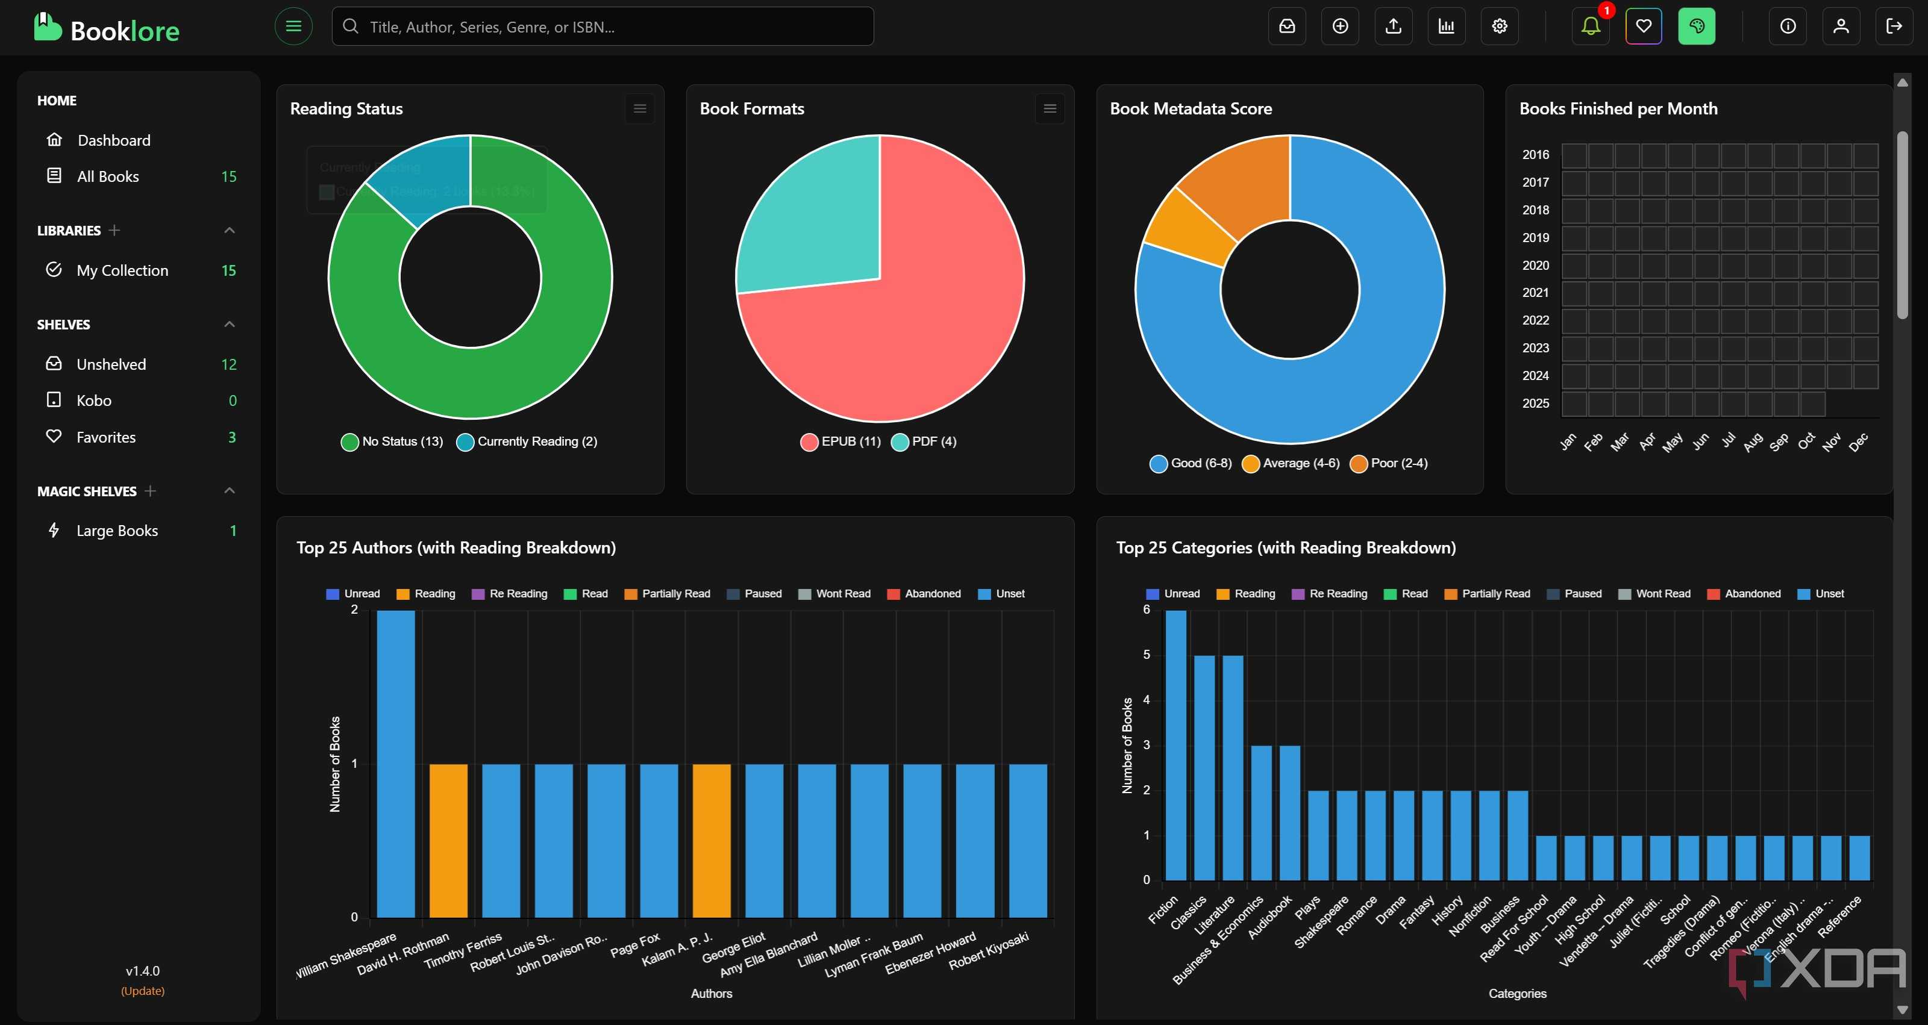Open My Collection library
This screenshot has height=1025, width=1928.
click(139, 270)
